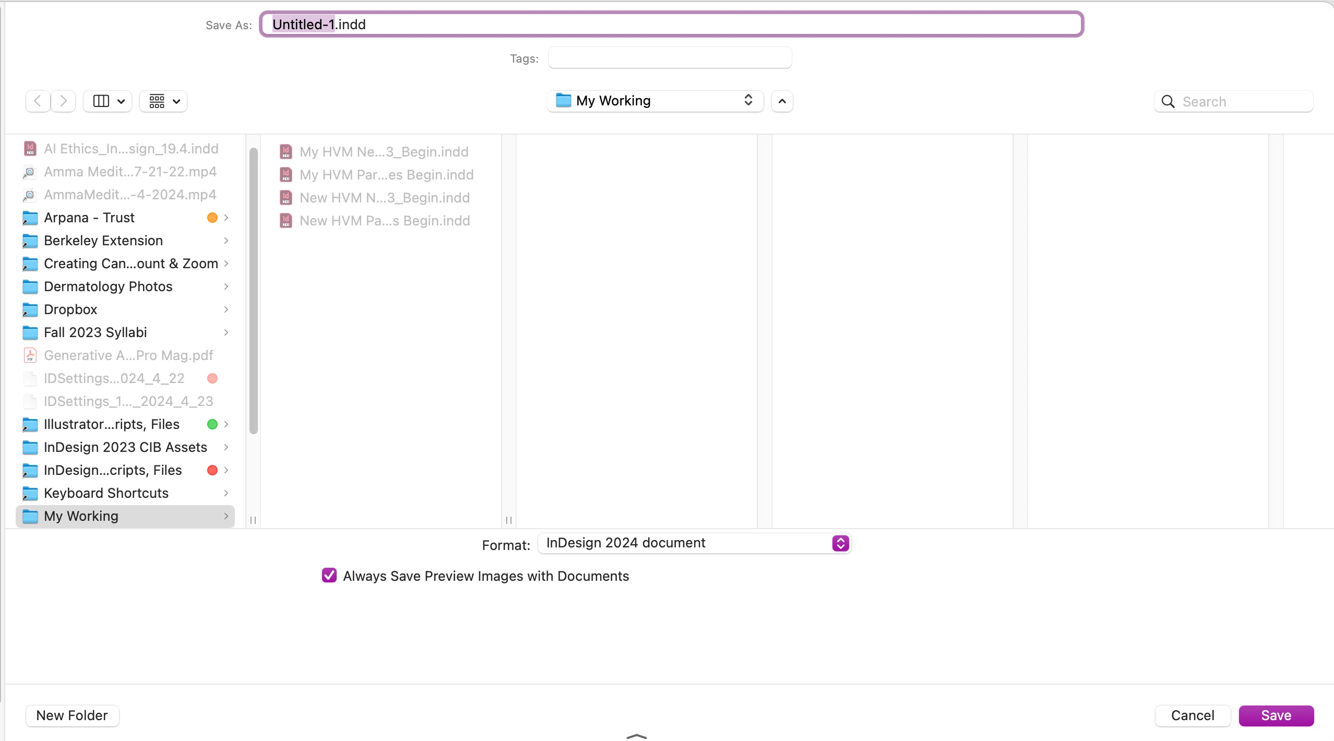
Task: Click the magnifier search icon
Action: (1168, 102)
